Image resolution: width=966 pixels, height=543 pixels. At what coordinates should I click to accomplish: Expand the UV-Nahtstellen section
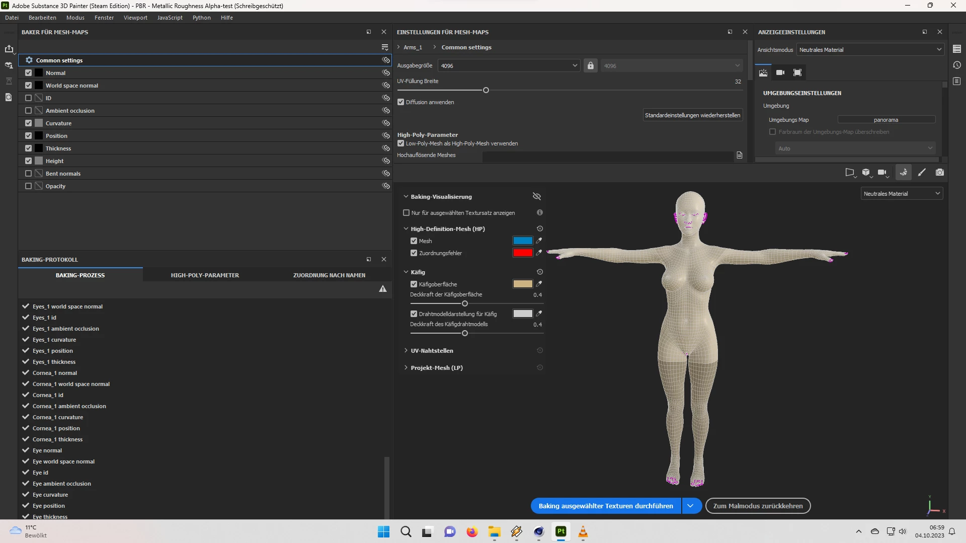tap(406, 351)
